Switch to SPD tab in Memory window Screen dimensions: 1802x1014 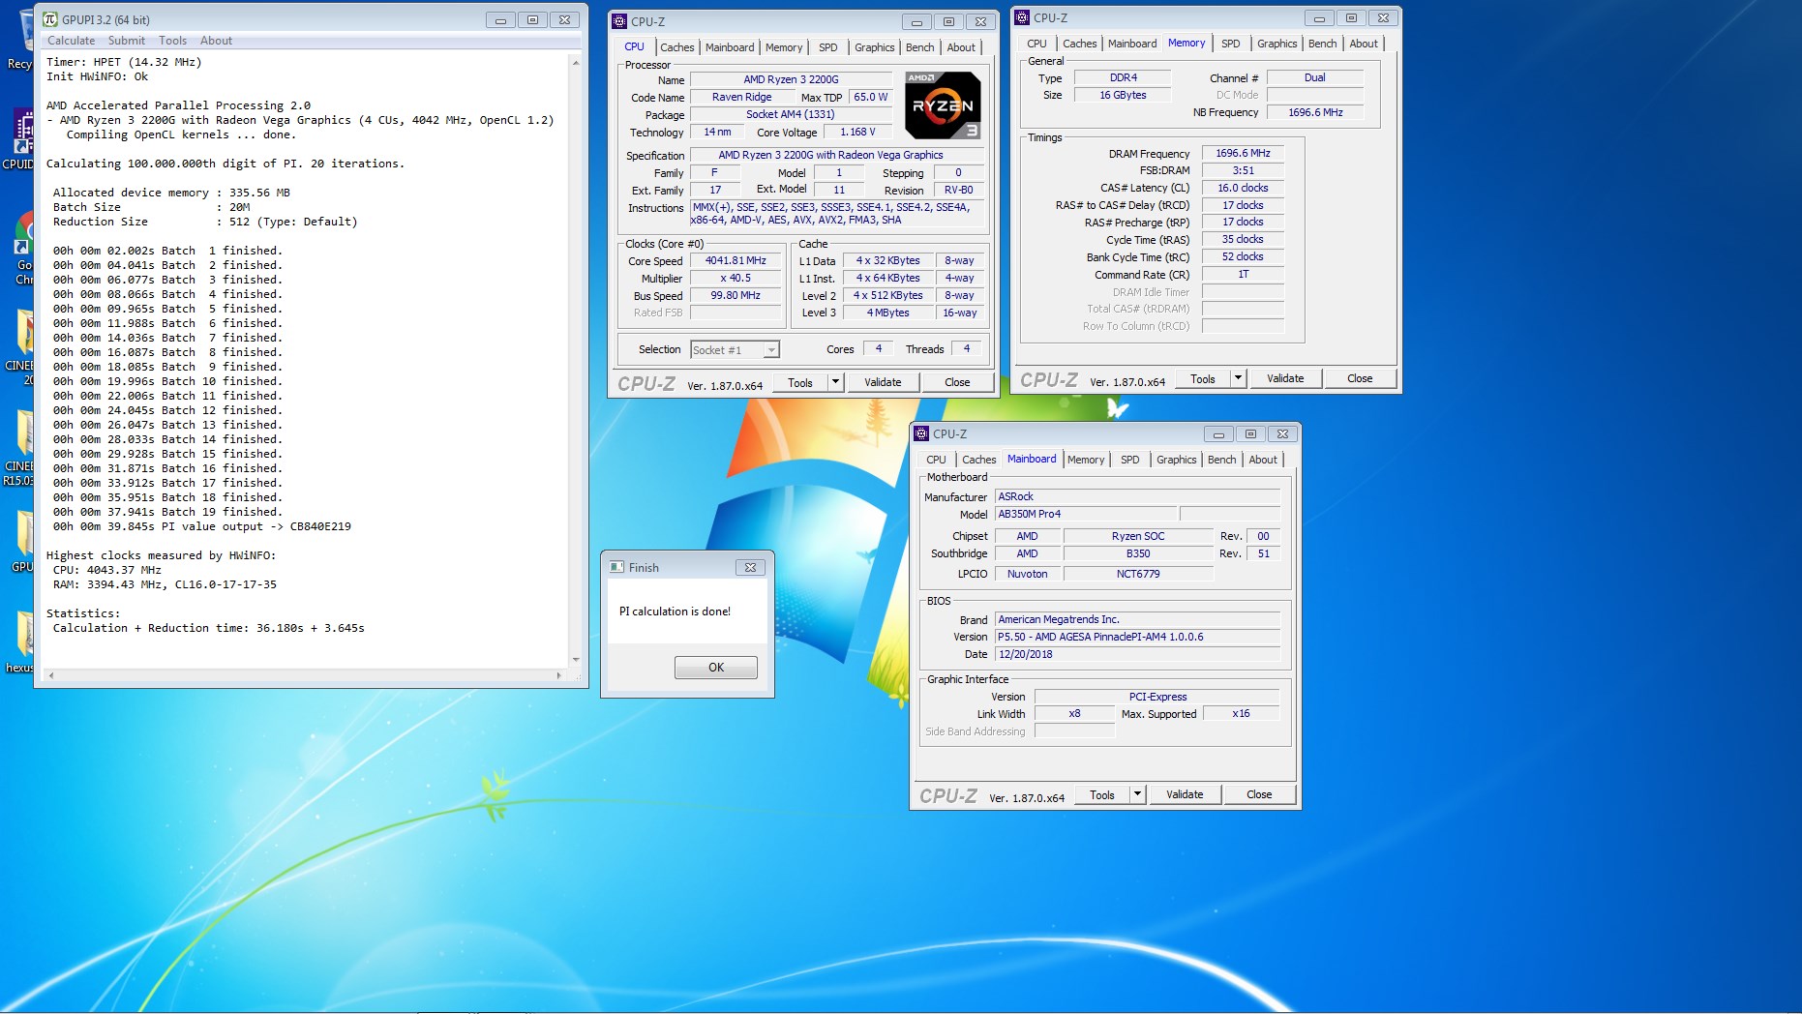pyautogui.click(x=1231, y=44)
